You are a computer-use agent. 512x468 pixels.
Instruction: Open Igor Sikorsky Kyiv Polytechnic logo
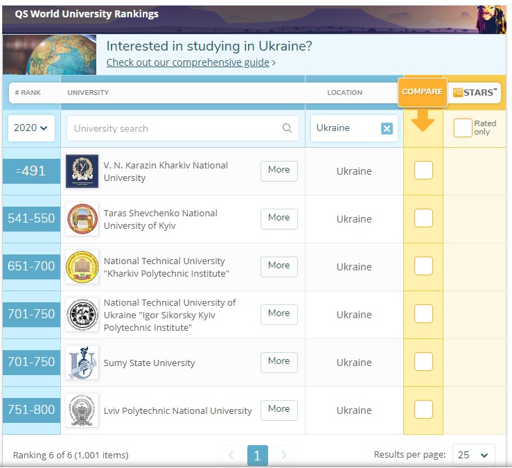tap(82, 314)
